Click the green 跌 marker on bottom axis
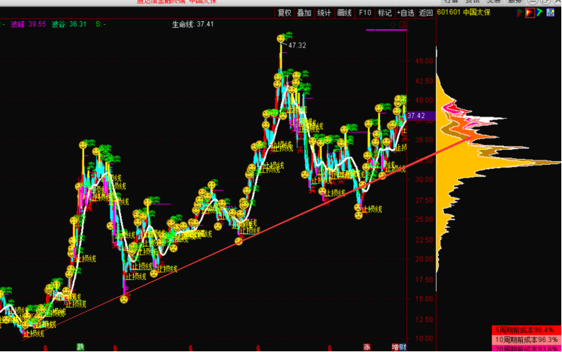Image resolution: width=562 pixels, height=352 pixels. click(81, 347)
